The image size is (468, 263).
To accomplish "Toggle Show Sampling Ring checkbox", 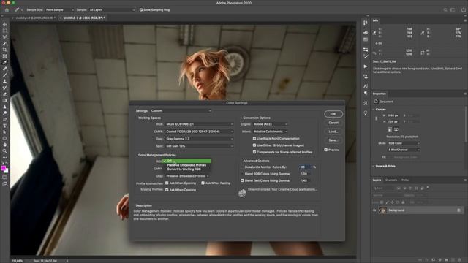I will tap(141, 9).
